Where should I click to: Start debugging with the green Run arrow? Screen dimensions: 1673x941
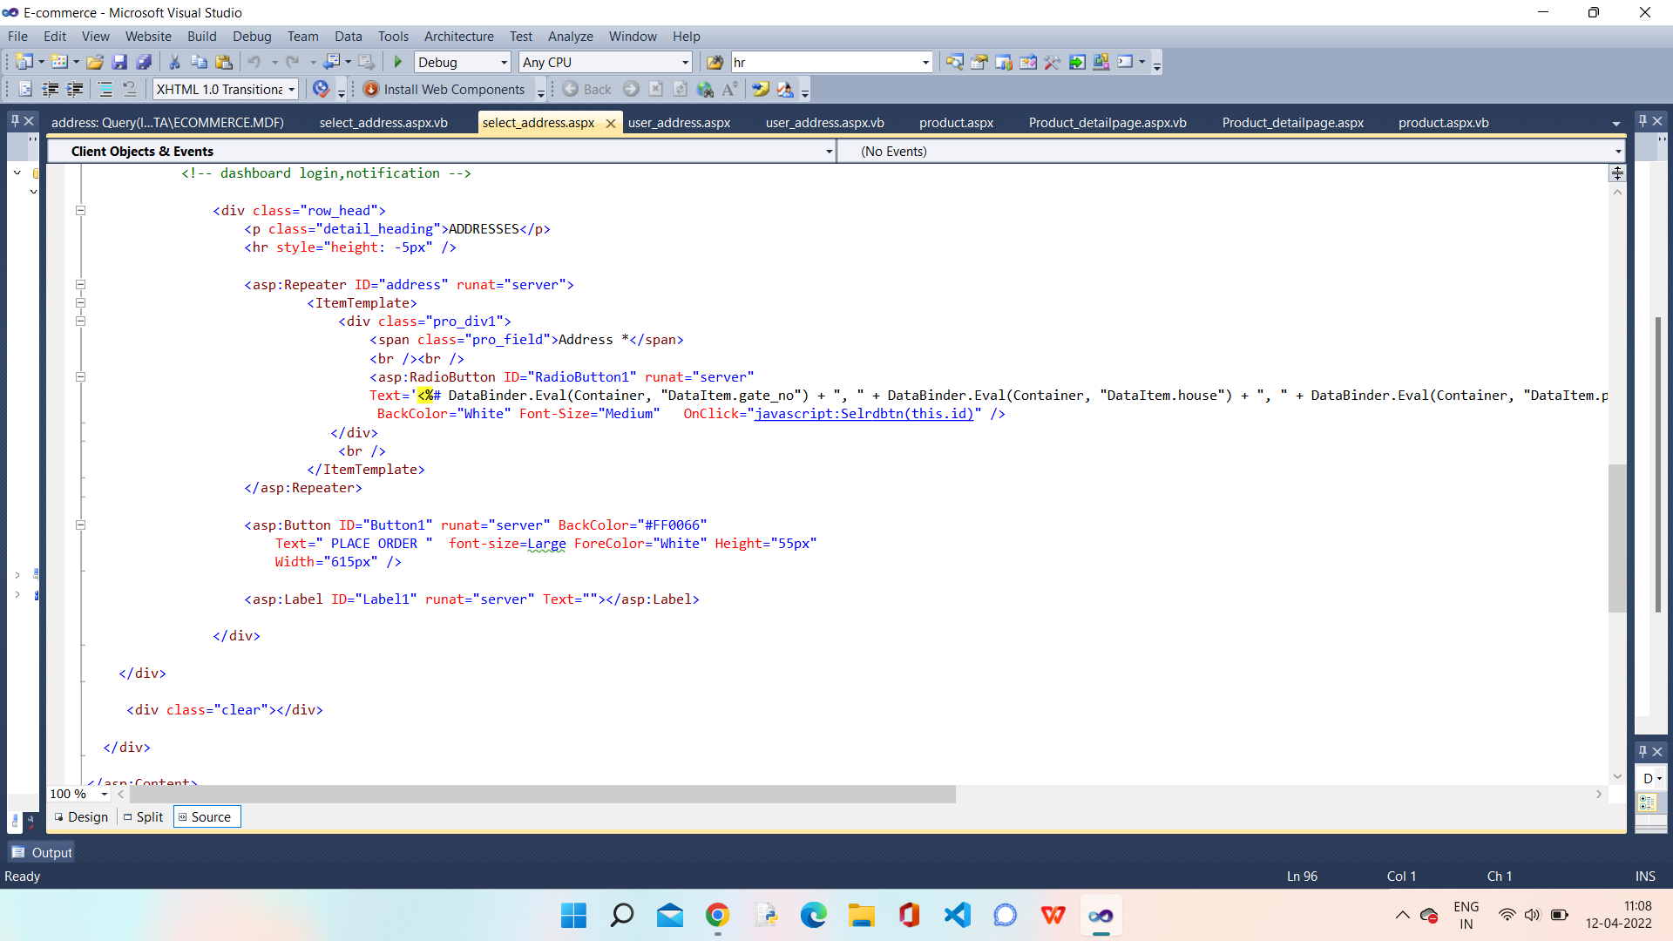(397, 61)
